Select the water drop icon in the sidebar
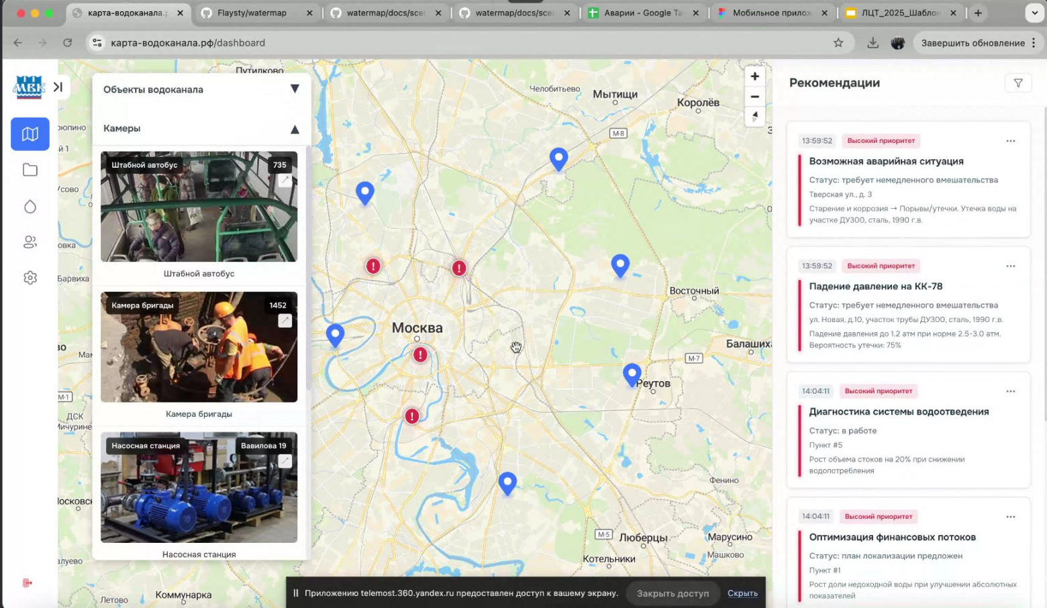 tap(30, 206)
